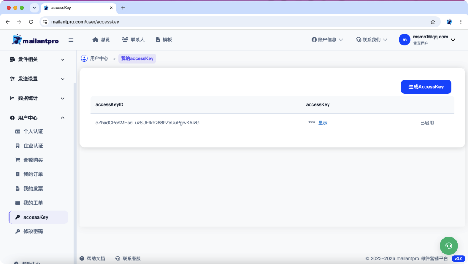Viewport: 468px width, 264px height.
Task: Click the bookmark star in address bar
Action: 433,22
